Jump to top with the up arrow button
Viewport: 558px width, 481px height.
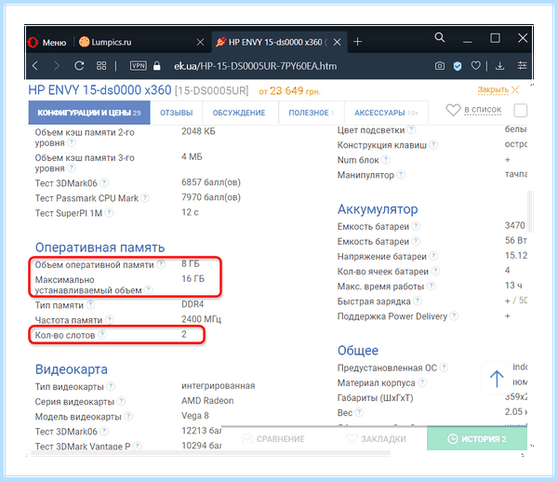point(497,379)
